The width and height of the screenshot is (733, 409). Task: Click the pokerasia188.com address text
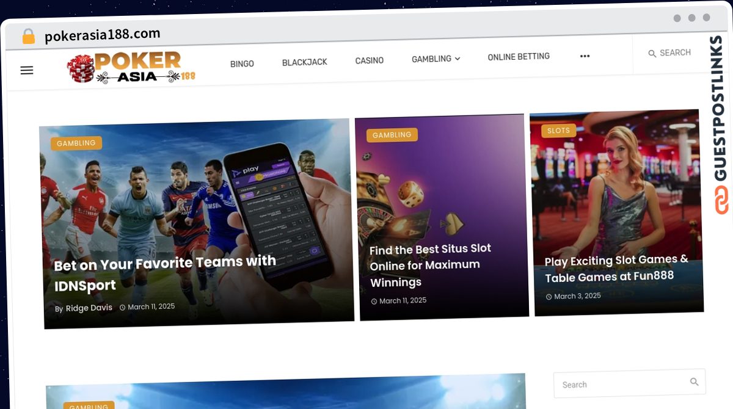[x=103, y=35]
